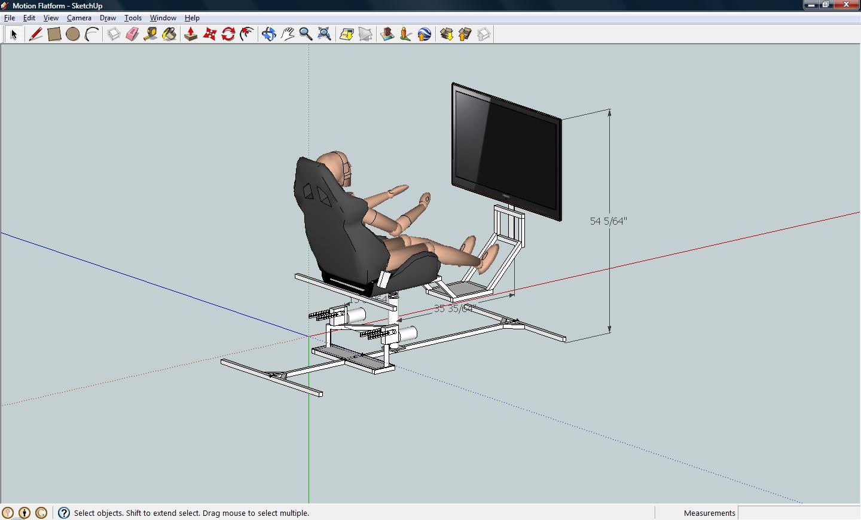Click the 54 5/64" dimension label
This screenshot has width=861, height=520.
click(608, 221)
